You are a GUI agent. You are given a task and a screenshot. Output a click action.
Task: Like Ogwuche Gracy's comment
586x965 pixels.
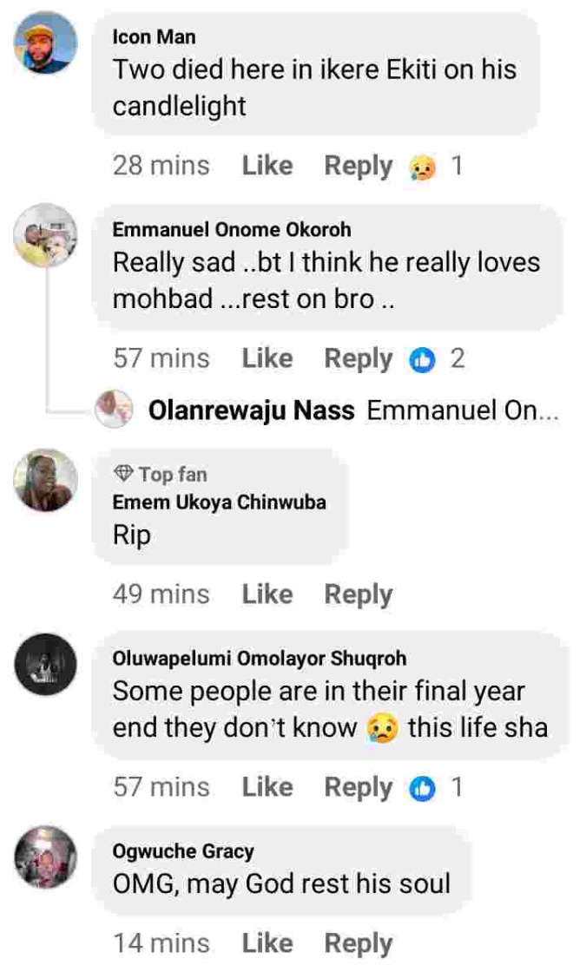click(267, 943)
